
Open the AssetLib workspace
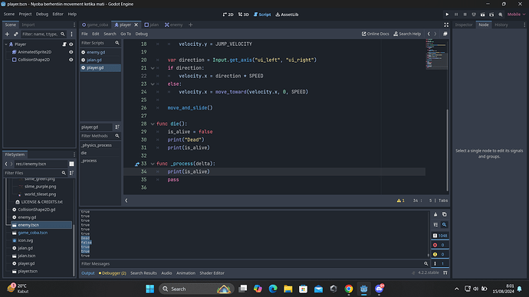pos(287,15)
